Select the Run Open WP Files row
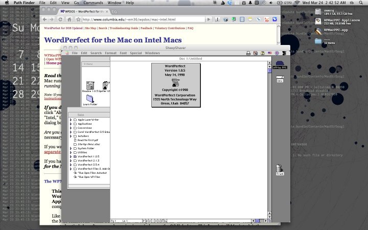 (86, 177)
